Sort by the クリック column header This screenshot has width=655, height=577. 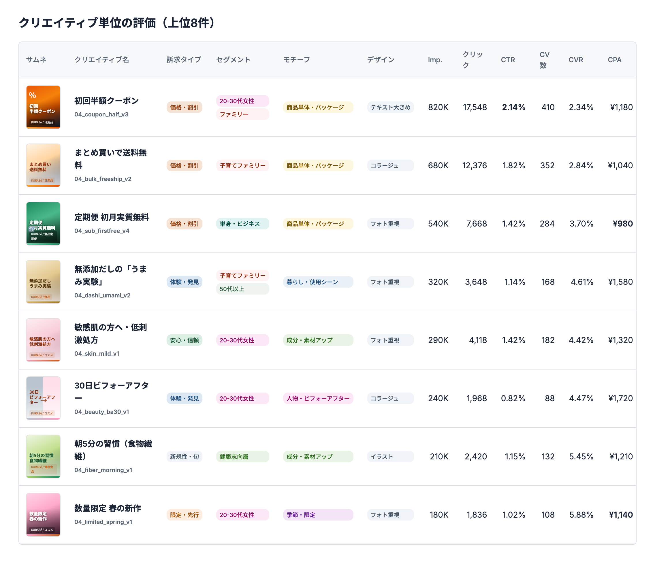(x=472, y=60)
